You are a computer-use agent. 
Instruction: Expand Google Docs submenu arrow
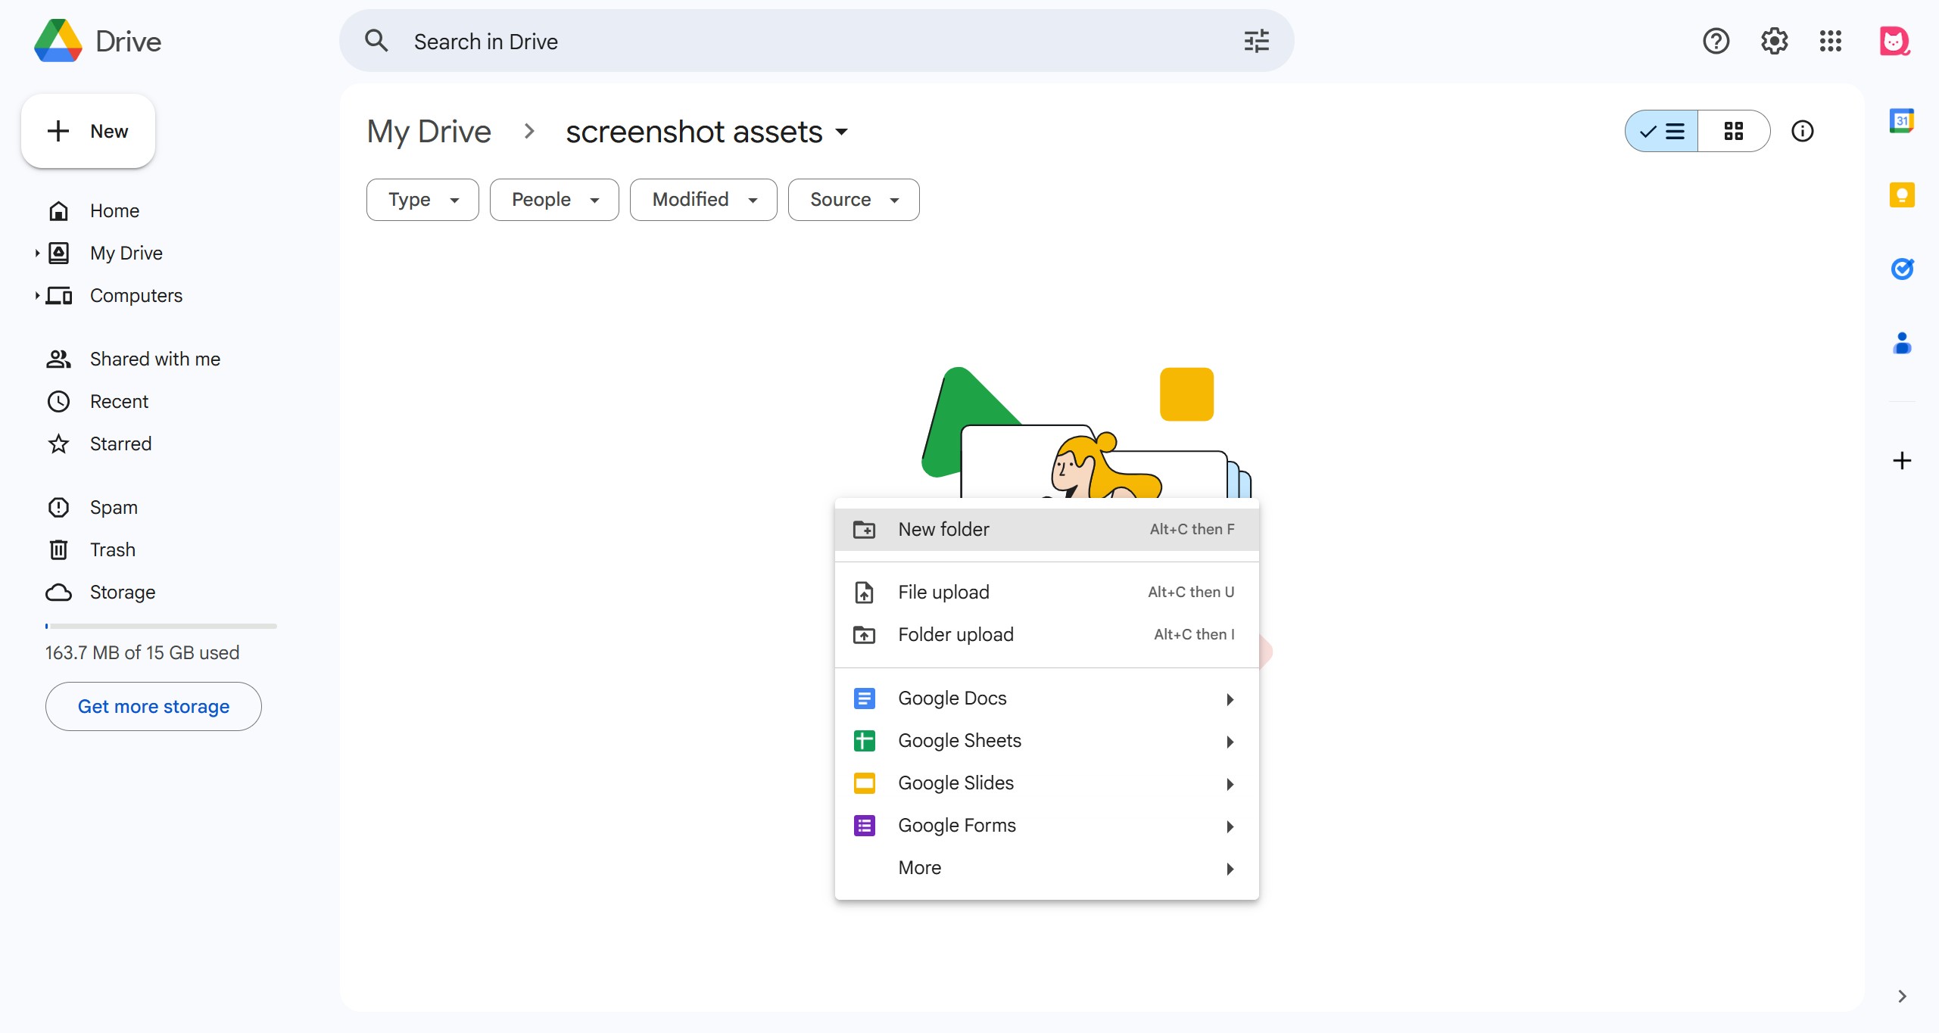coord(1230,699)
